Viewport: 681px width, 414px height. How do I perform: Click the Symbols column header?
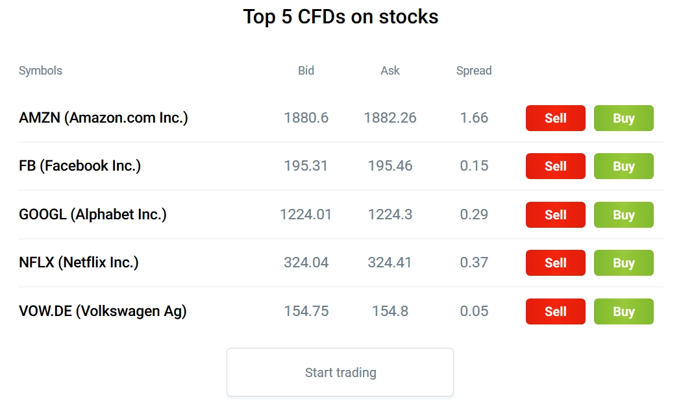(x=40, y=71)
